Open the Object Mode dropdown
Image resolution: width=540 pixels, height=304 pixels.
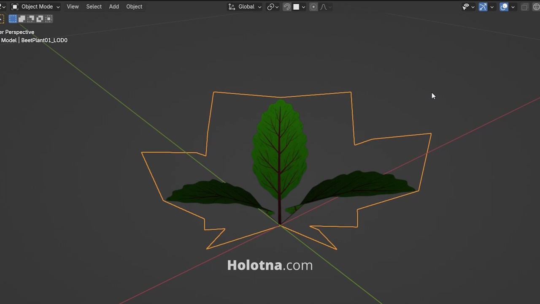(35, 7)
